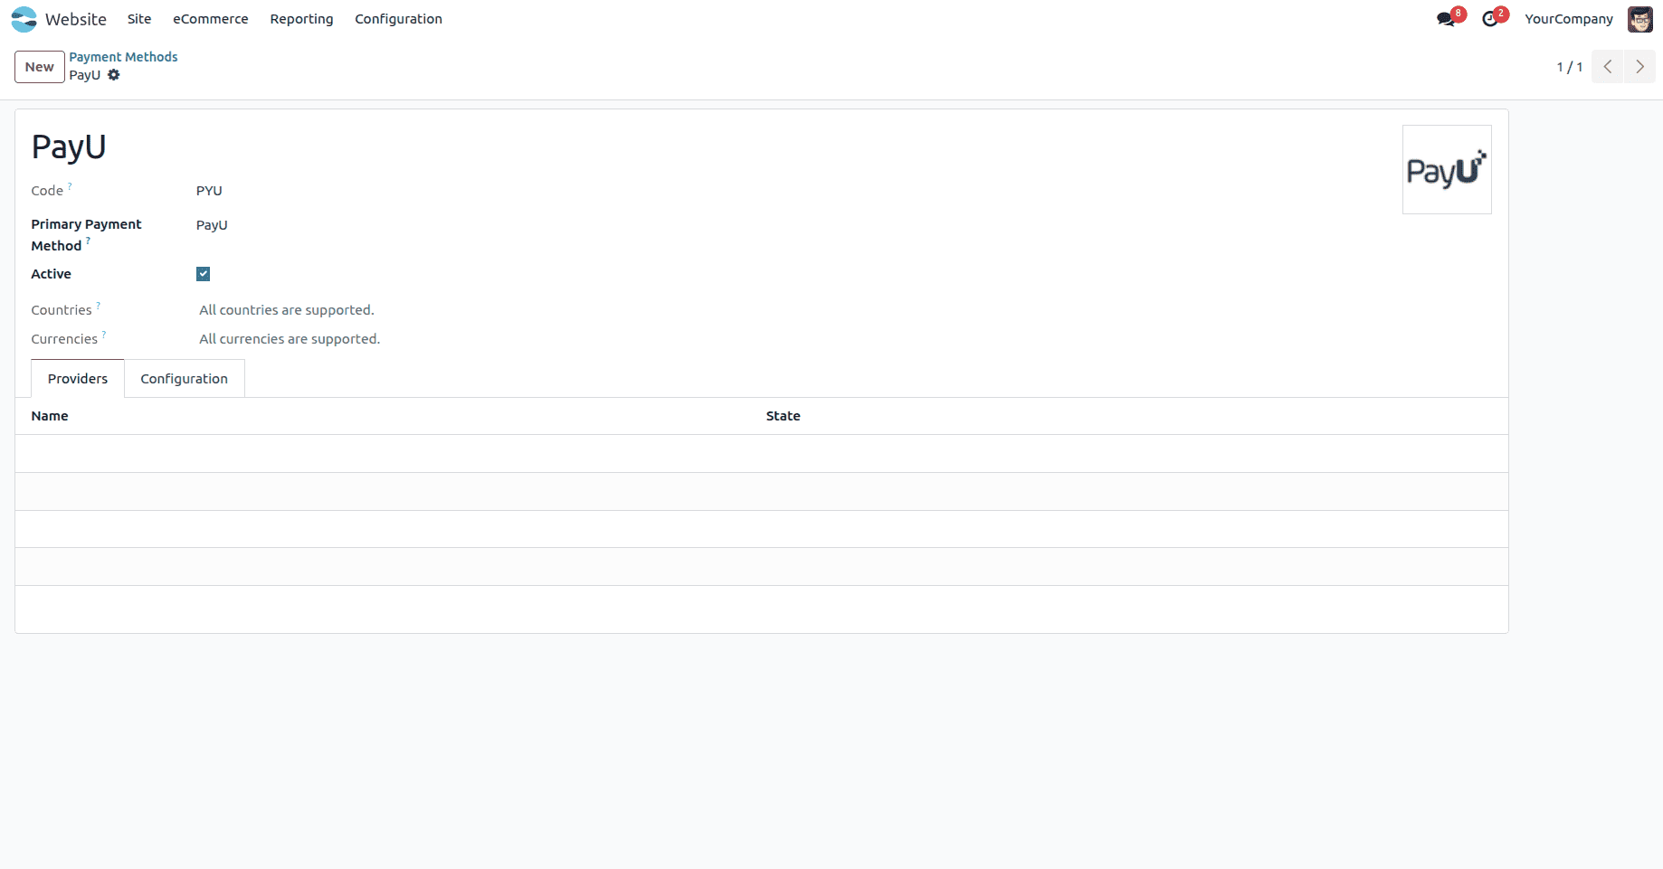The width and height of the screenshot is (1663, 869).
Task: Click the user avatar to open account menu
Action: pos(1639,19)
